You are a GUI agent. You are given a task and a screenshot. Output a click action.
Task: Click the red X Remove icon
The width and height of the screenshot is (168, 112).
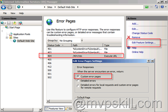[x=129, y=37]
